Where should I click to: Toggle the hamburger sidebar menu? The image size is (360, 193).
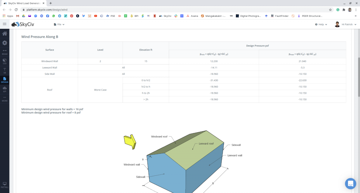(x=5, y=24)
